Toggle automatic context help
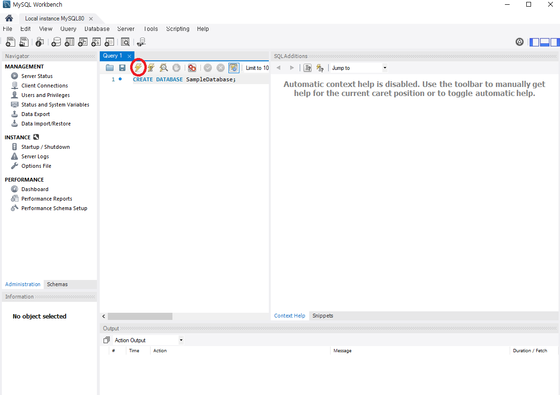Image resolution: width=560 pixels, height=395 pixels. [x=320, y=67]
